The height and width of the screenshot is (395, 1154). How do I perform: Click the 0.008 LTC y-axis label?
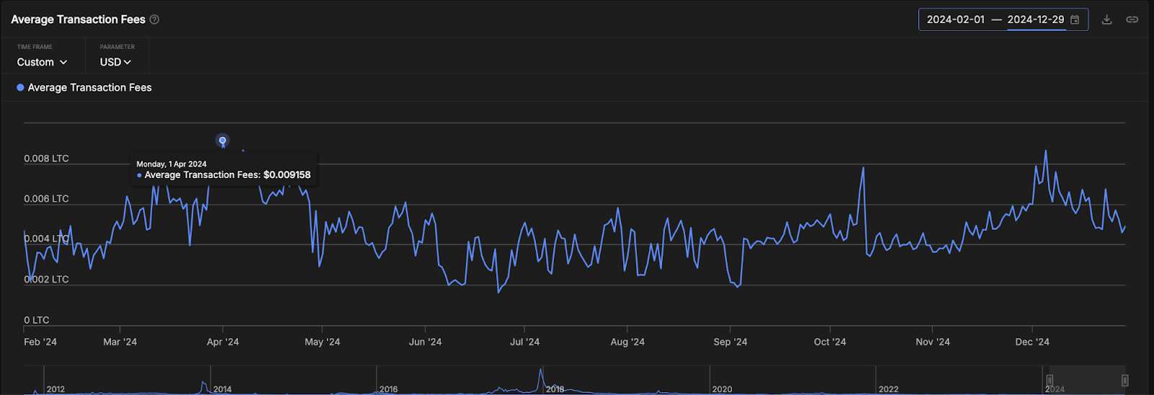46,159
